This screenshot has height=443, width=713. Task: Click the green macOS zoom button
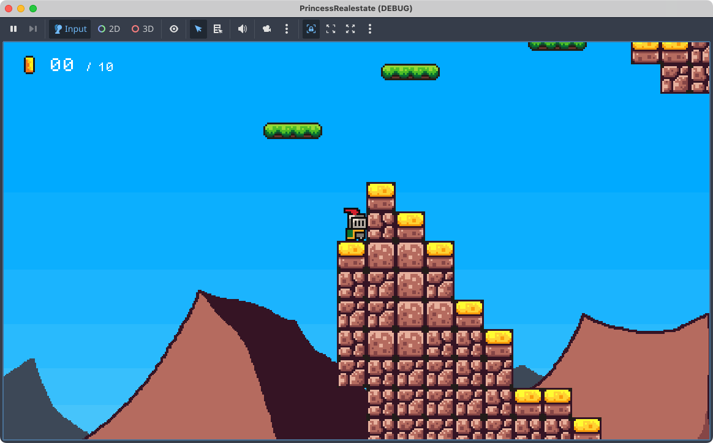coord(33,9)
